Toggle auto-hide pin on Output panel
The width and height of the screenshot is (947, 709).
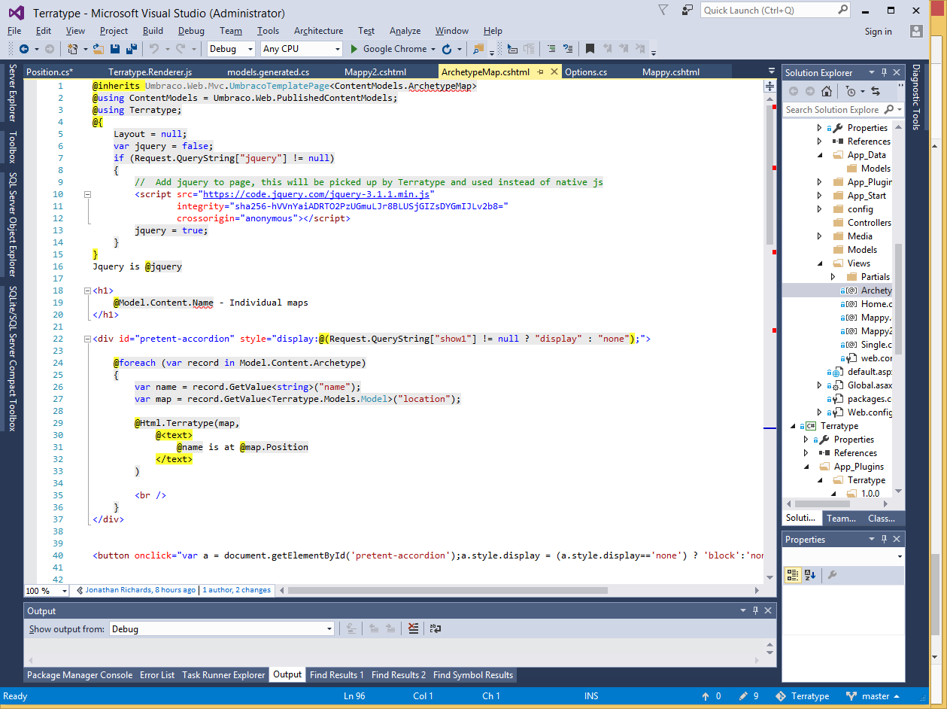tap(754, 610)
